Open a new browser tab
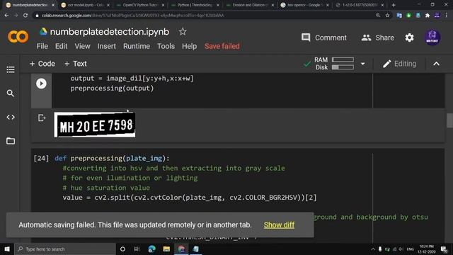 click(x=394, y=5)
